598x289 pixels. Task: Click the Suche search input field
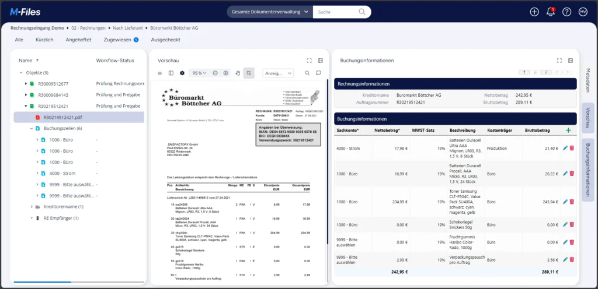(x=336, y=12)
